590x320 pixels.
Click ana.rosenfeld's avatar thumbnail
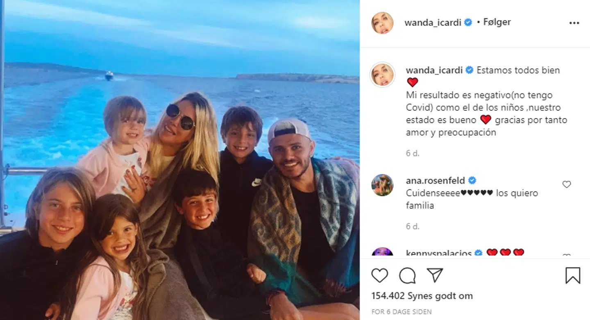point(382,185)
